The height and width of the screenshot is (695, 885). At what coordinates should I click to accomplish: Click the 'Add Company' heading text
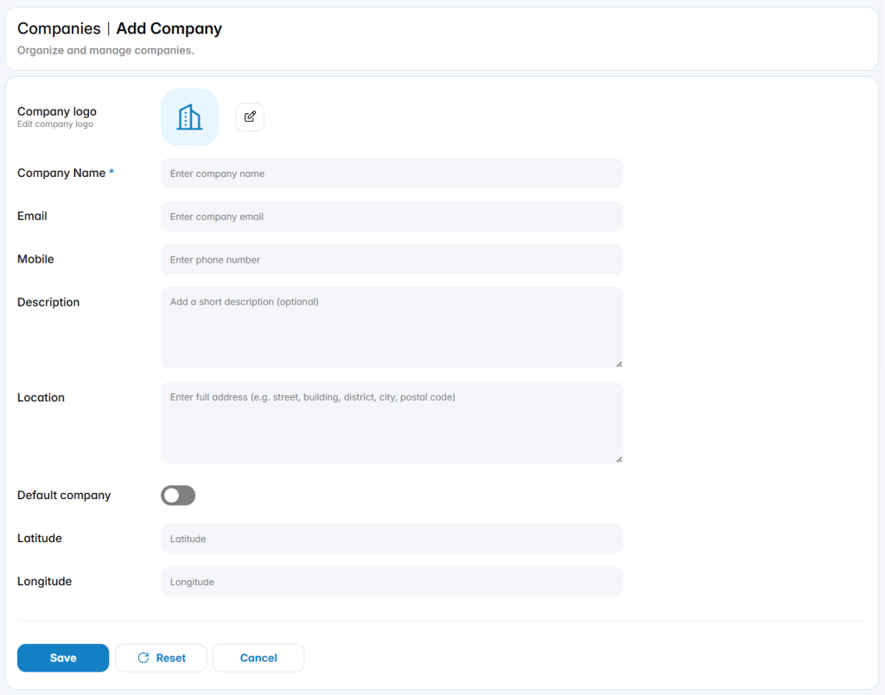pyautogui.click(x=169, y=28)
